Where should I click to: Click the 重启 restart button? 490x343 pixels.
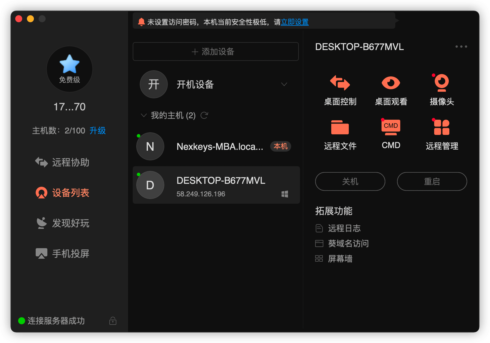point(432,181)
